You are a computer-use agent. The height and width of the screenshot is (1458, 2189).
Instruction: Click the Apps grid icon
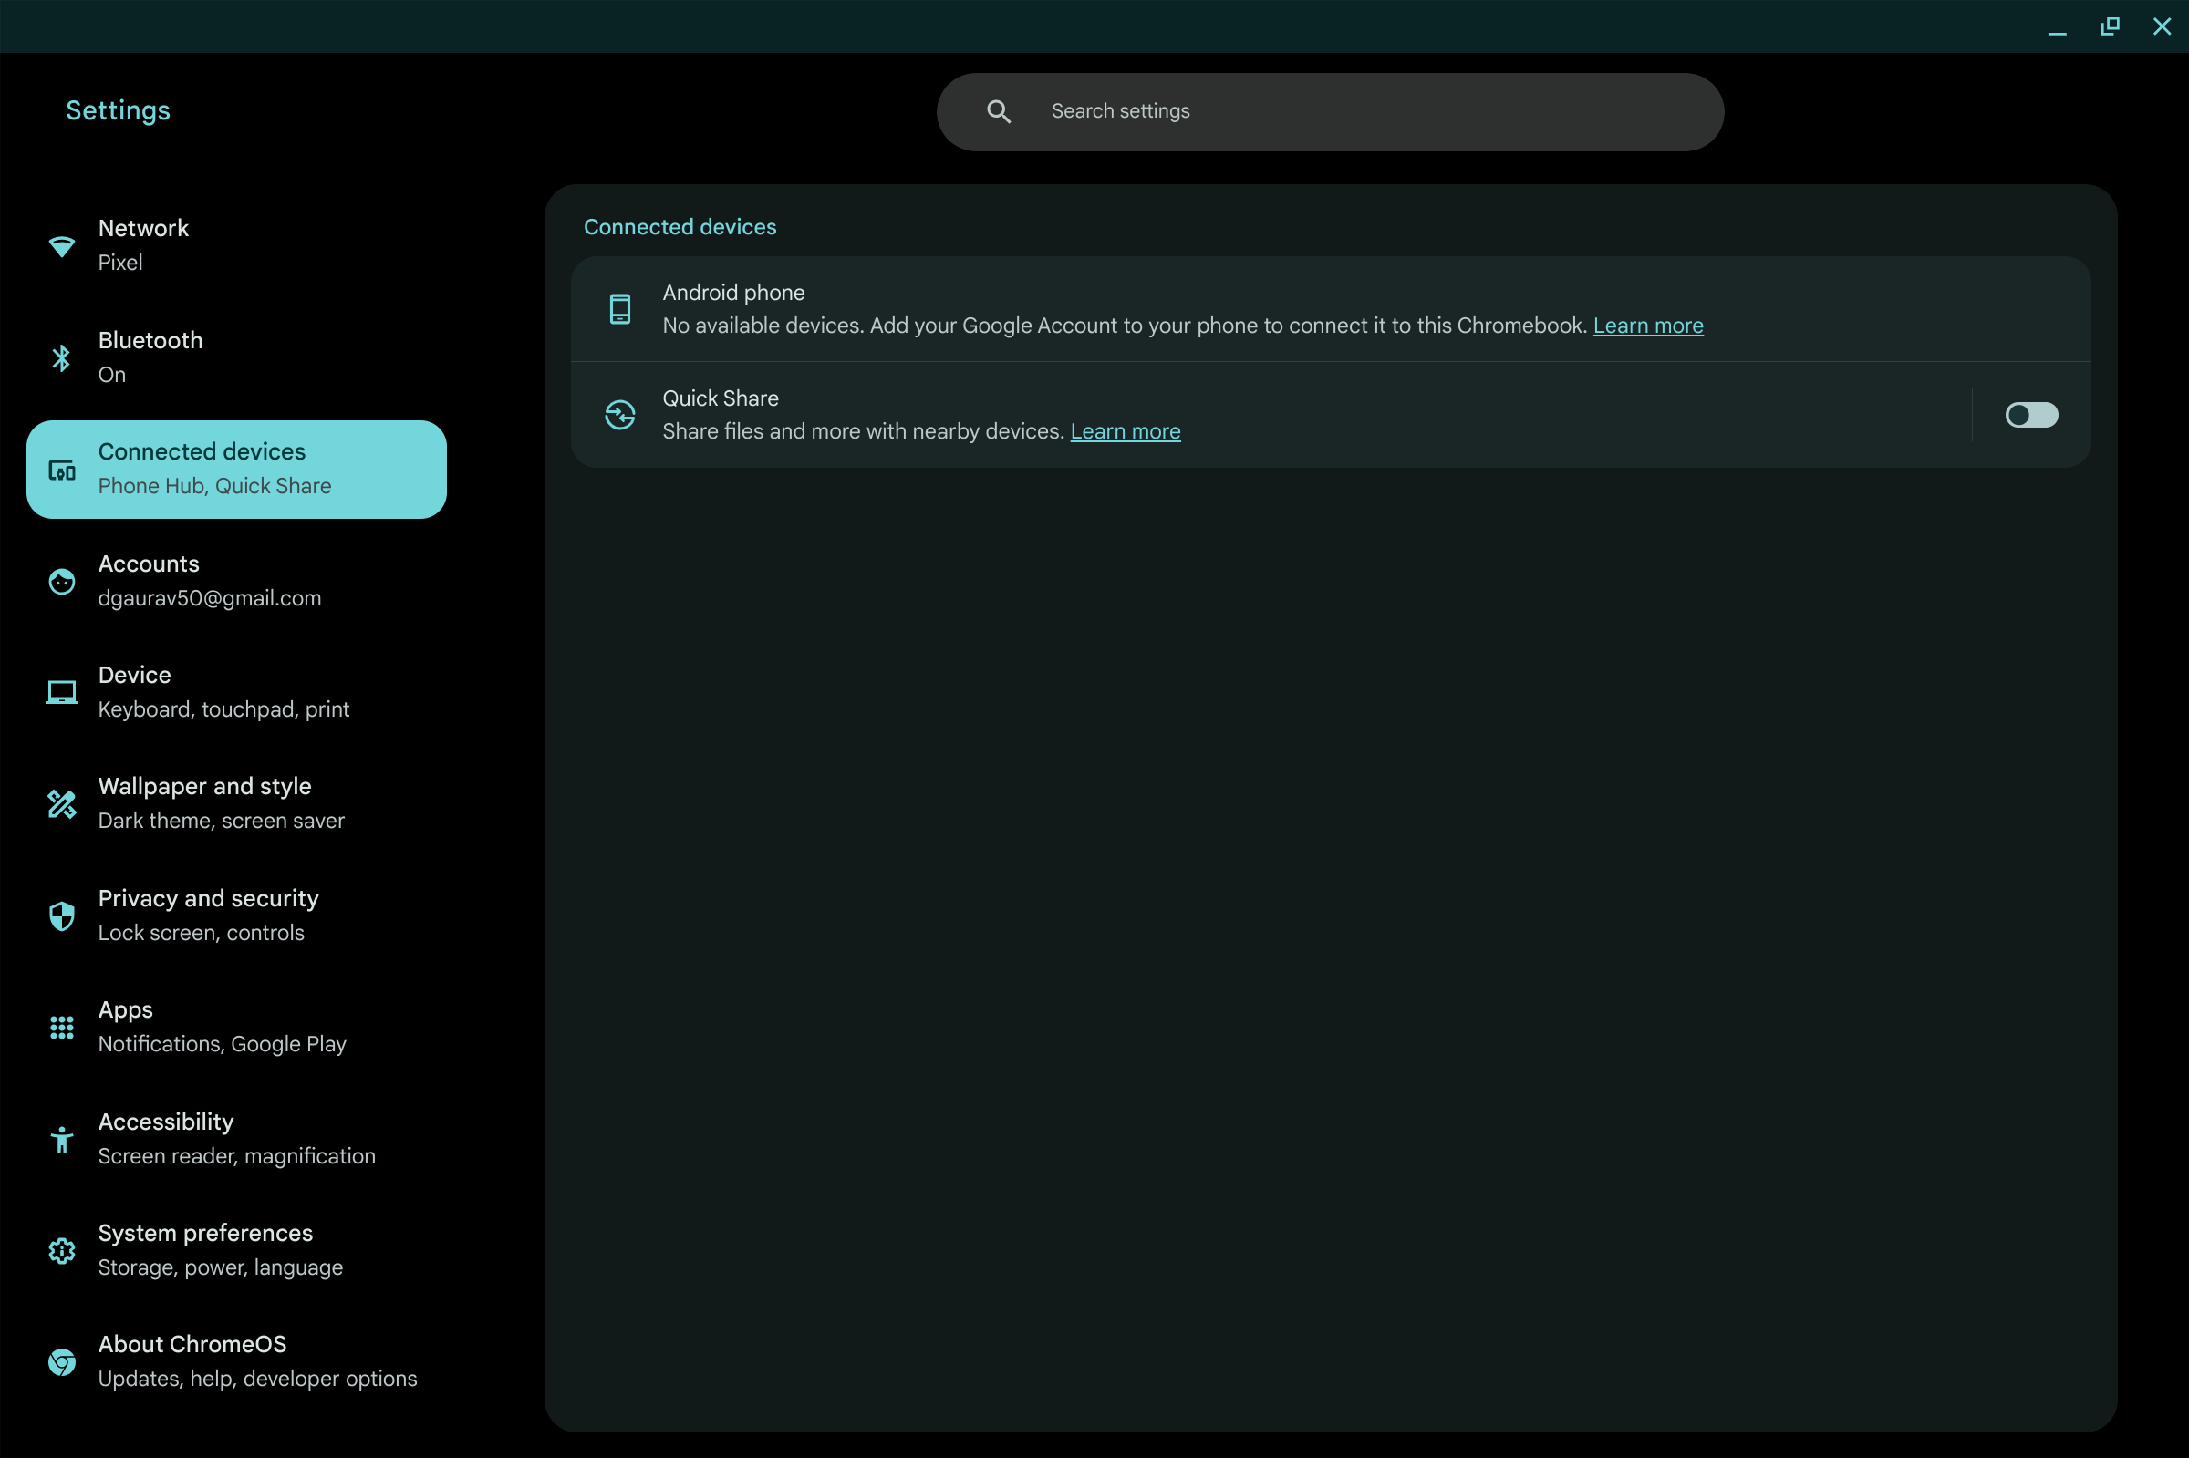[61, 1028]
